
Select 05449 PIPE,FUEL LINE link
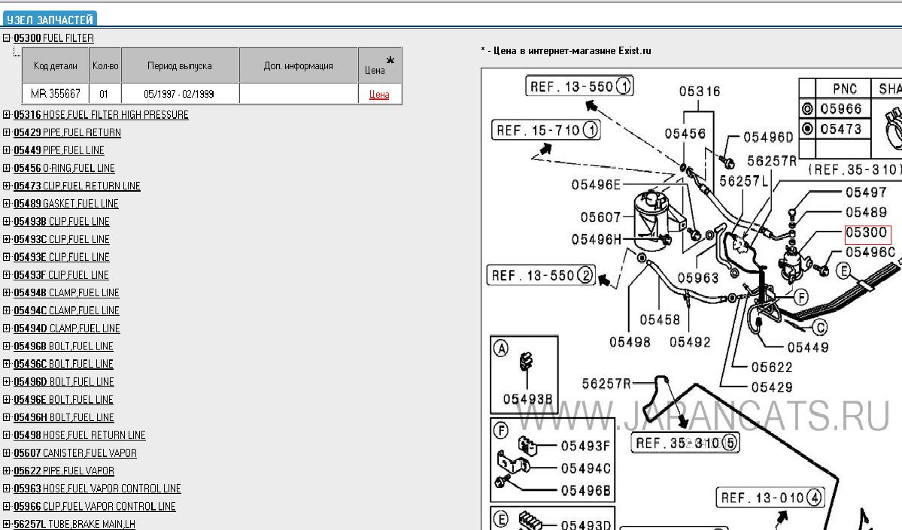coord(59,150)
